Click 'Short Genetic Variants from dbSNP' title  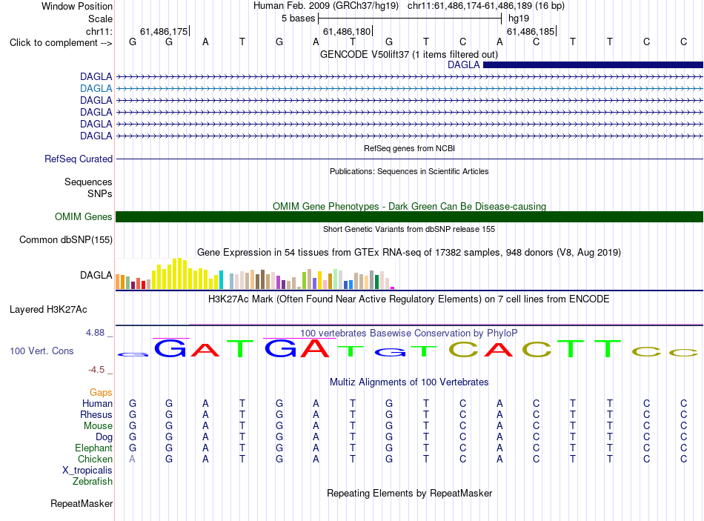tap(409, 230)
